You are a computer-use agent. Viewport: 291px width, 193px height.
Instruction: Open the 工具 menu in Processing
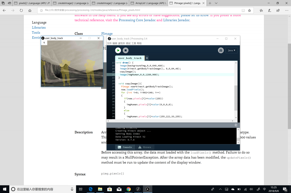[x=134, y=43]
